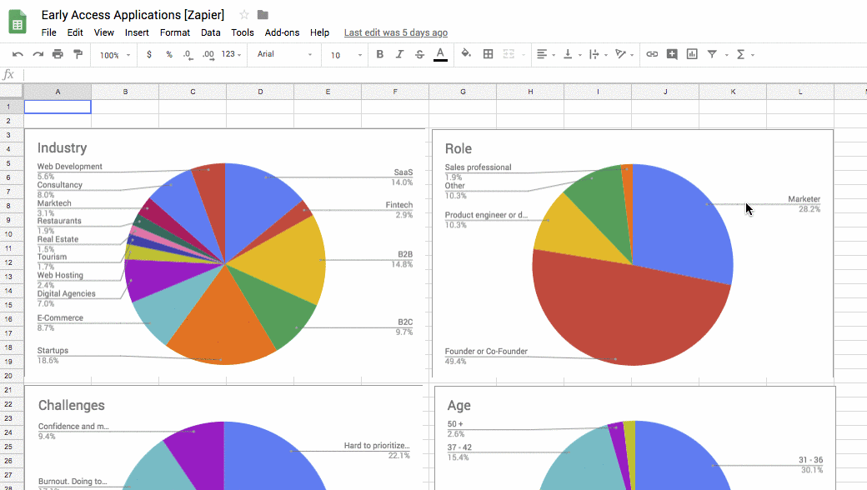The image size is (867, 490).
Task: Click the Insert comment icon
Action: click(672, 54)
